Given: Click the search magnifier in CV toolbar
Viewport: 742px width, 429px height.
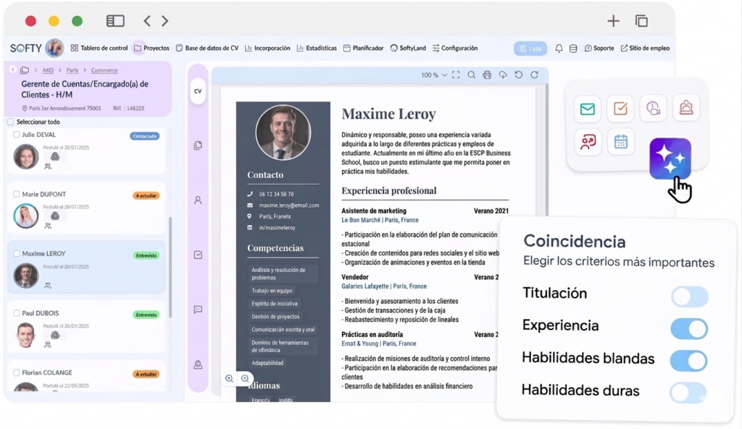Looking at the screenshot, I should [471, 75].
